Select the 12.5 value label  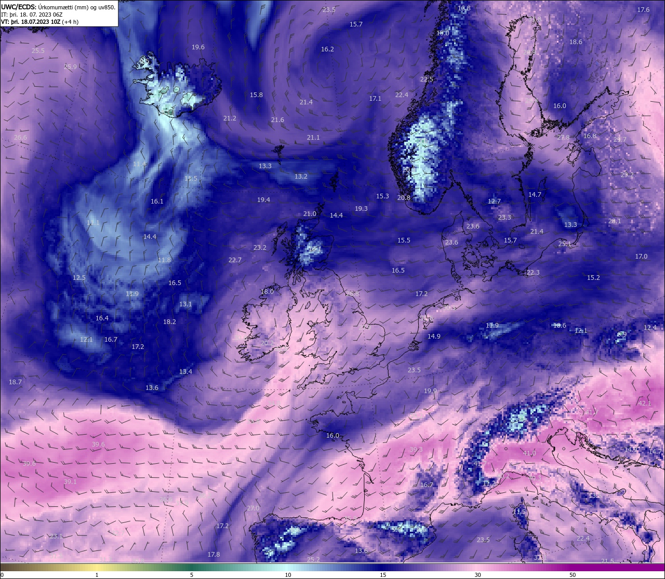click(79, 278)
